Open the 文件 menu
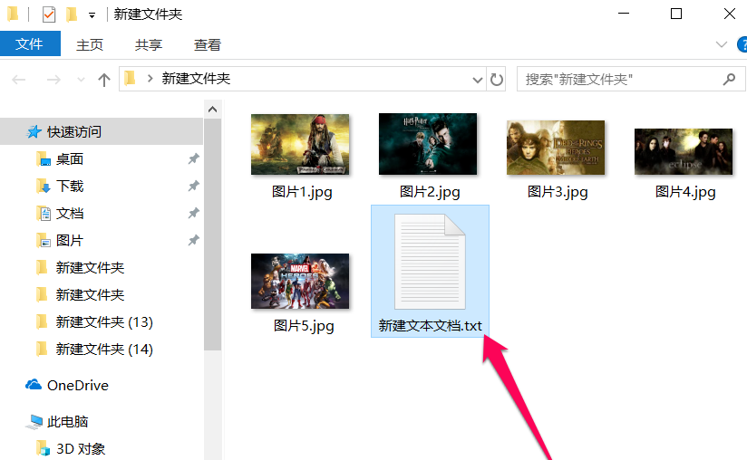 (x=30, y=44)
